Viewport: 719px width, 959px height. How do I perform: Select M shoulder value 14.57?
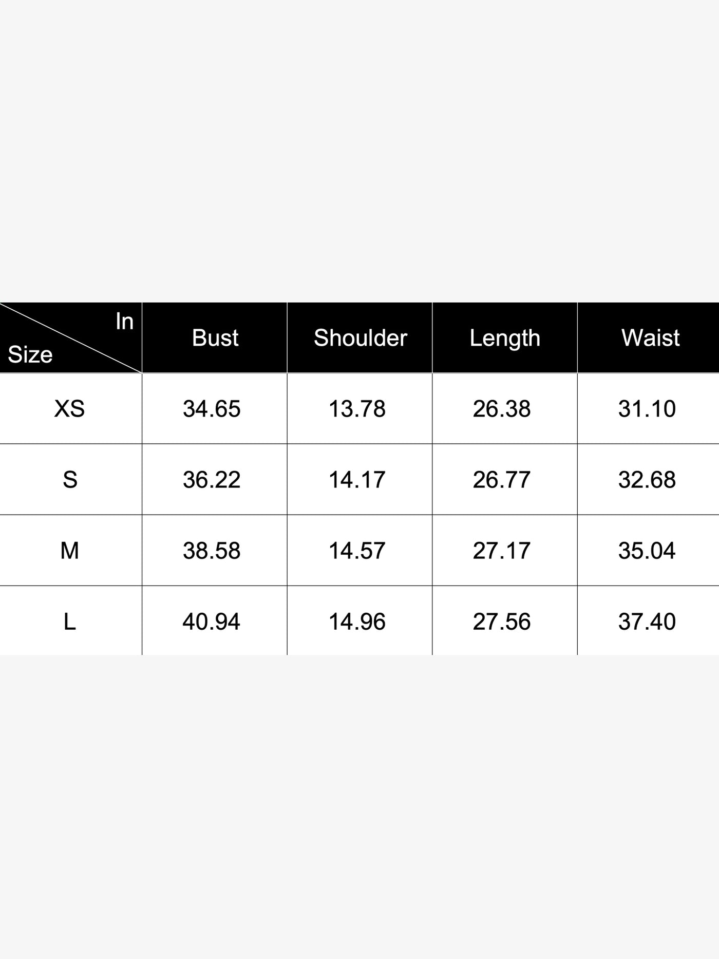point(357,550)
